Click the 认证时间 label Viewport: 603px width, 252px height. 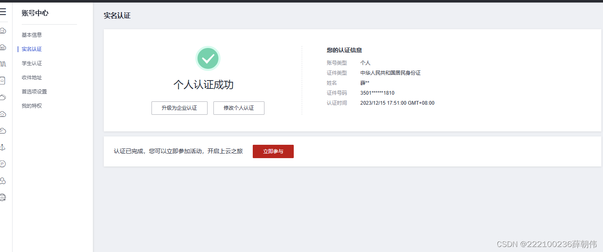[x=337, y=103]
